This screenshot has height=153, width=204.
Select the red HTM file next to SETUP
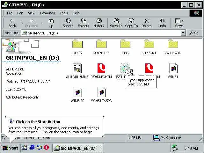pos(149,68)
